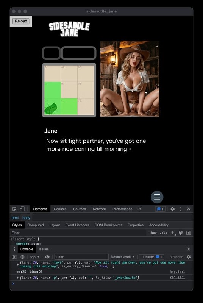Open the DOM Breakpoints subtab
Screen dimensions: 203x303
pyautogui.click(x=108, y=225)
